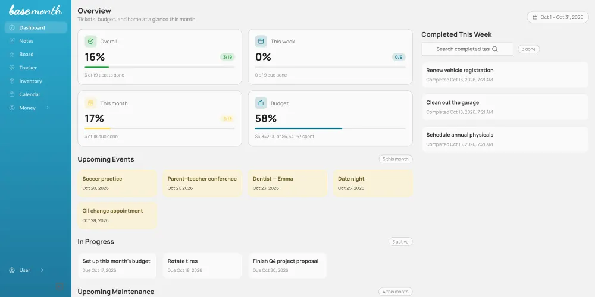This screenshot has height=297, width=595.
Task: Click the wallet icon on Budget card
Action: point(261,103)
